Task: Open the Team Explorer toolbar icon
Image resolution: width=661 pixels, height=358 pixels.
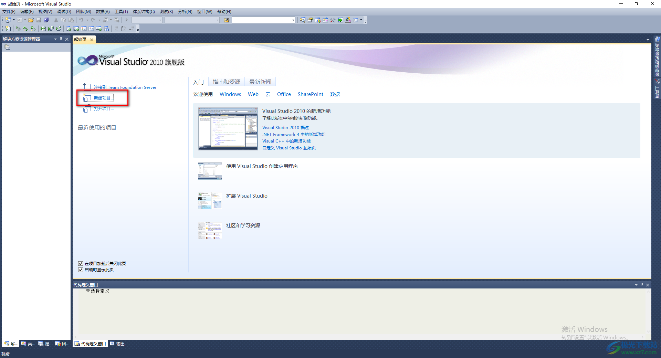Action: click(318, 20)
